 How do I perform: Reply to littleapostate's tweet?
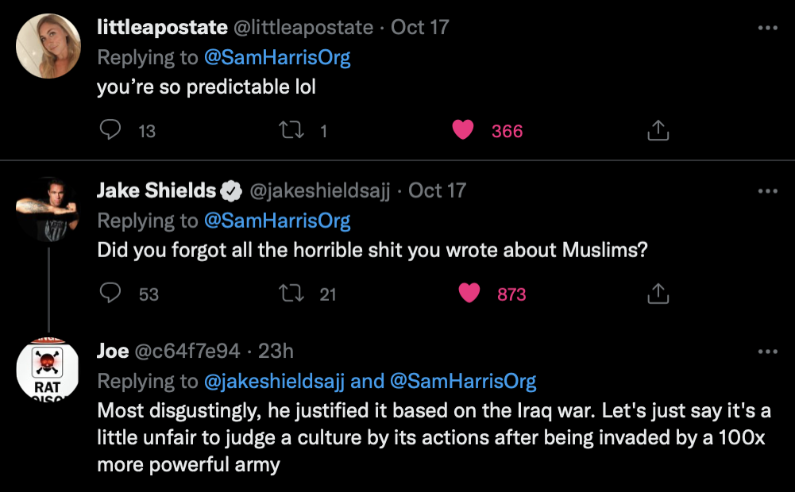pos(110,130)
